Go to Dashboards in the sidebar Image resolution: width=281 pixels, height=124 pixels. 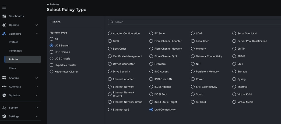16,16
